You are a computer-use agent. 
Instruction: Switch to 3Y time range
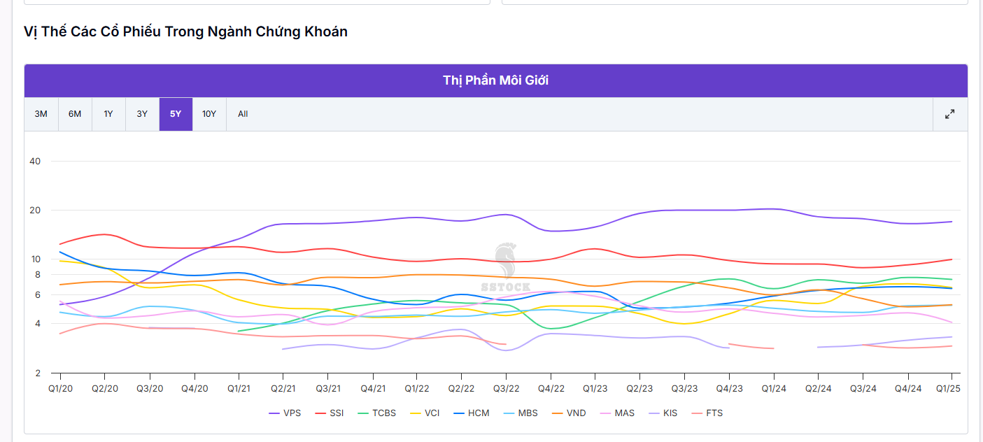pos(142,114)
